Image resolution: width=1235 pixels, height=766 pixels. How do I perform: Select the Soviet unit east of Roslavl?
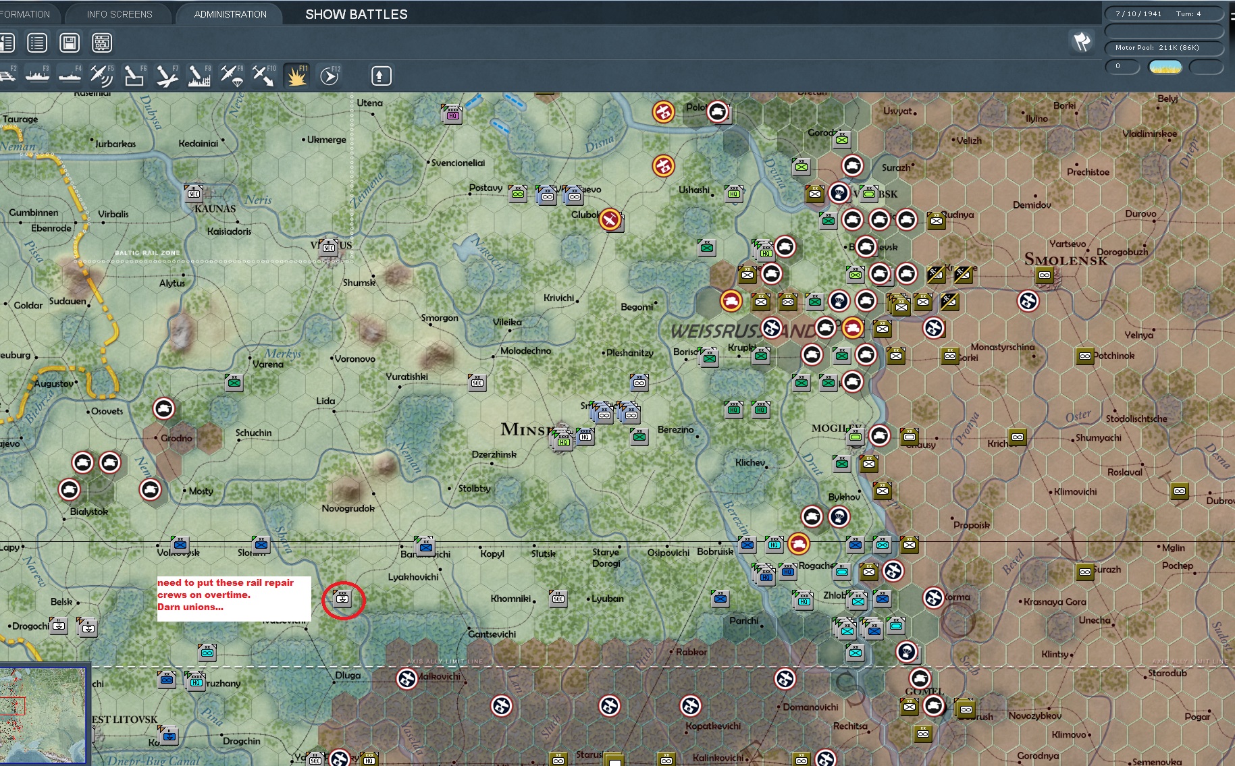1180,491
